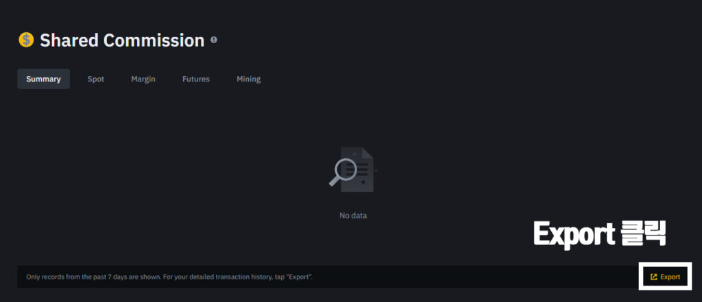The width and height of the screenshot is (702, 302).
Task: Open the info tooltip beside Shared Commission
Action: [x=214, y=40]
